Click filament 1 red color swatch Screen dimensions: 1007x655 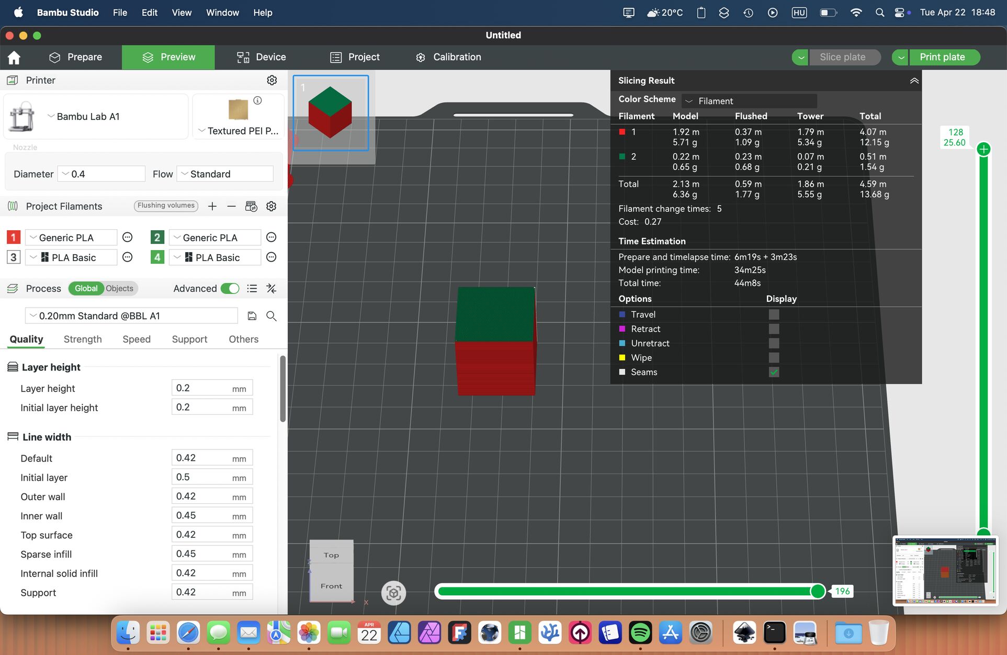tap(14, 238)
